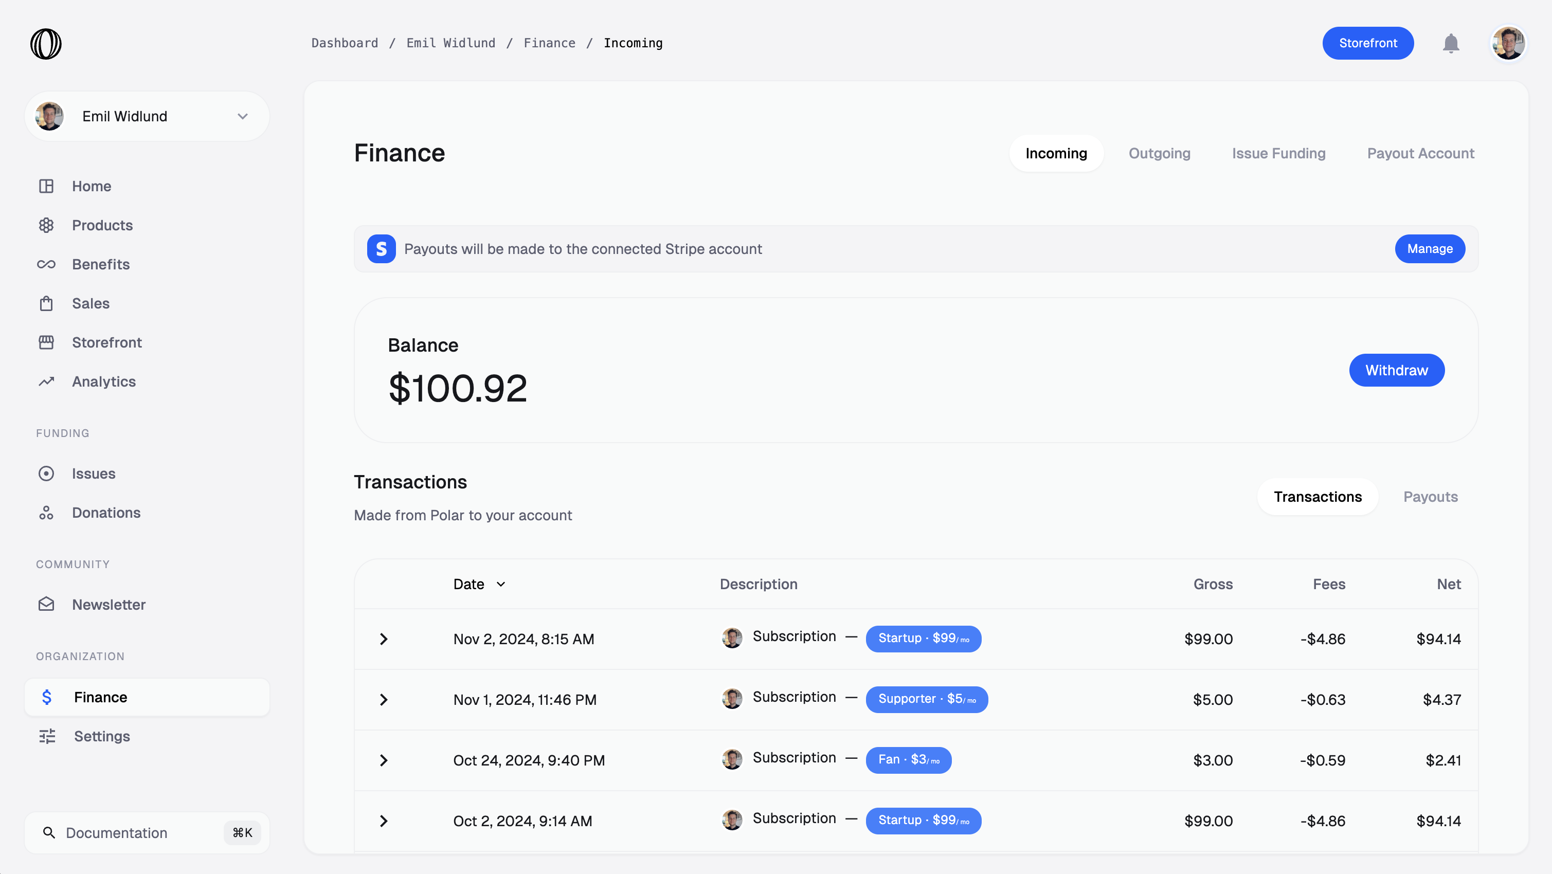Select the Products icon in sidebar

pyautogui.click(x=47, y=225)
